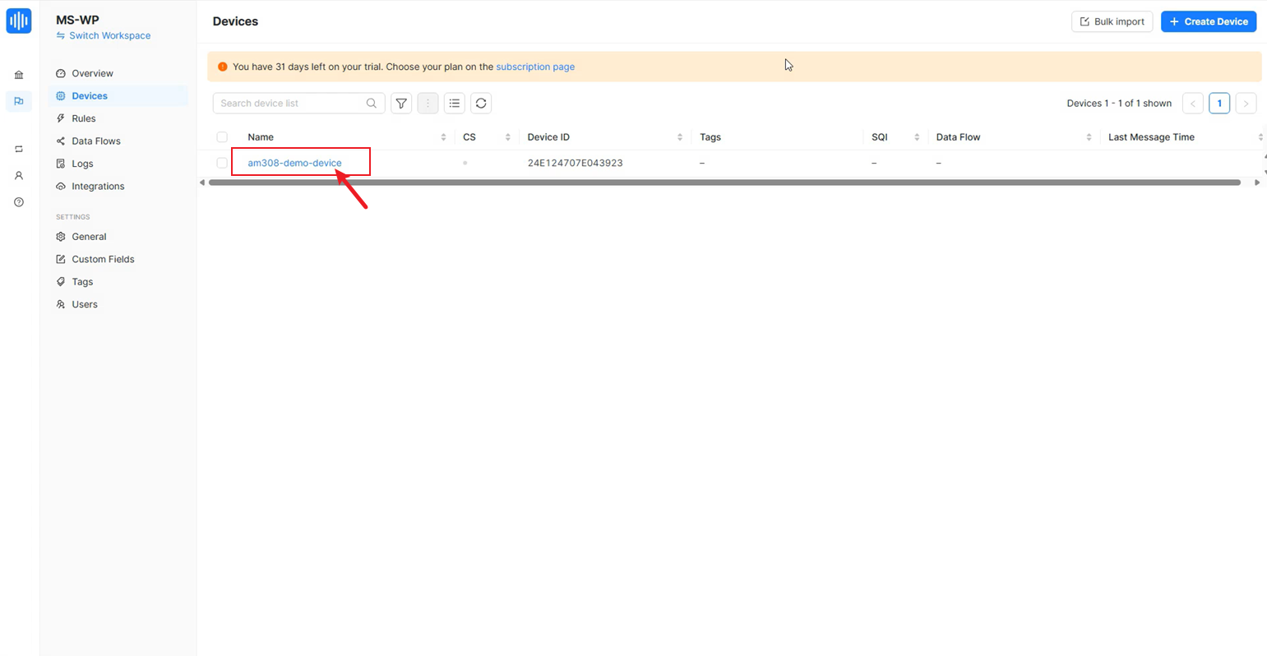The image size is (1267, 656).
Task: Open the subscription page link
Action: tap(535, 67)
